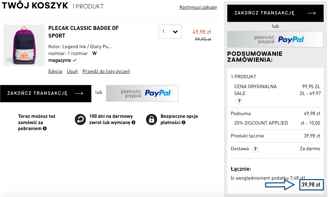Screen dimensions: 328x197
Task: Open the Kontynuuj zakupy link
Action: coord(198,7)
